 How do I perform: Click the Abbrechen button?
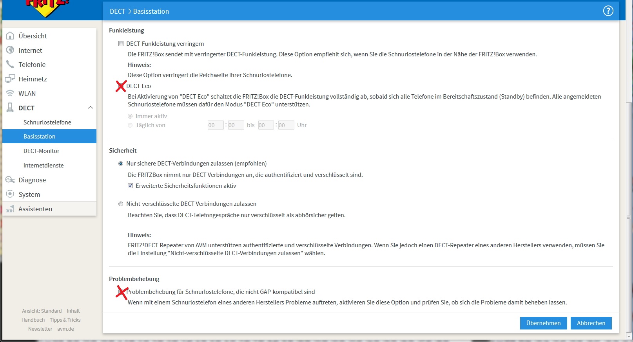coord(591,323)
